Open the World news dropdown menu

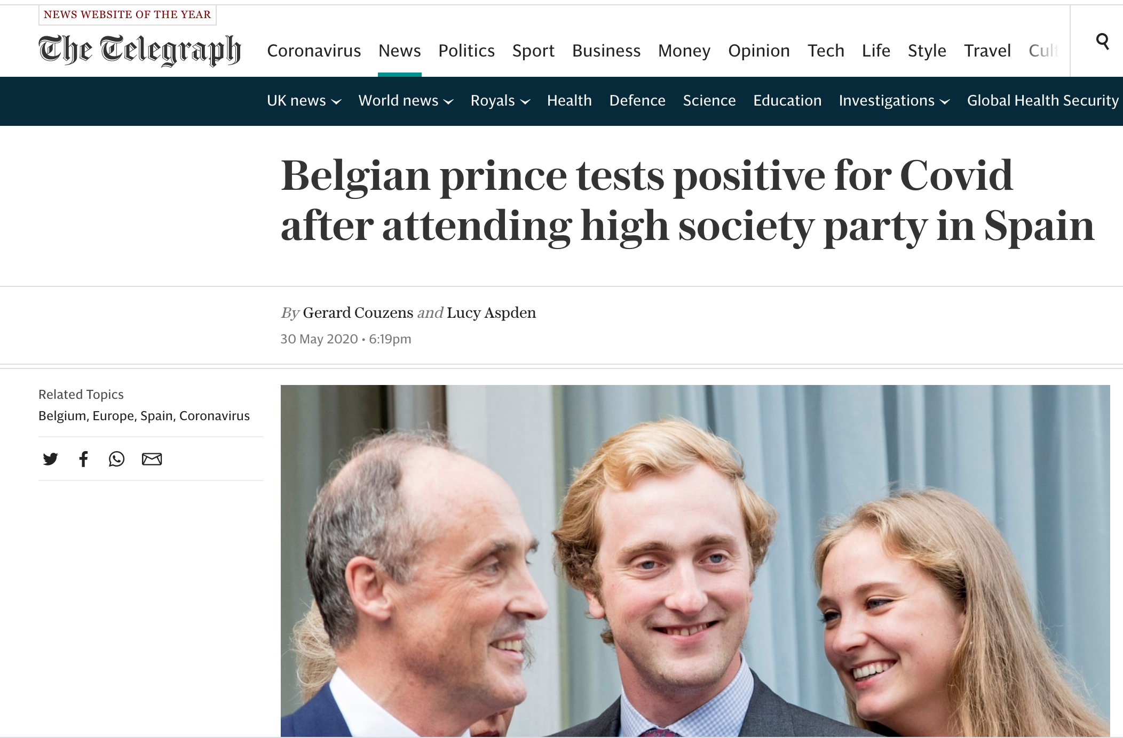tap(406, 101)
